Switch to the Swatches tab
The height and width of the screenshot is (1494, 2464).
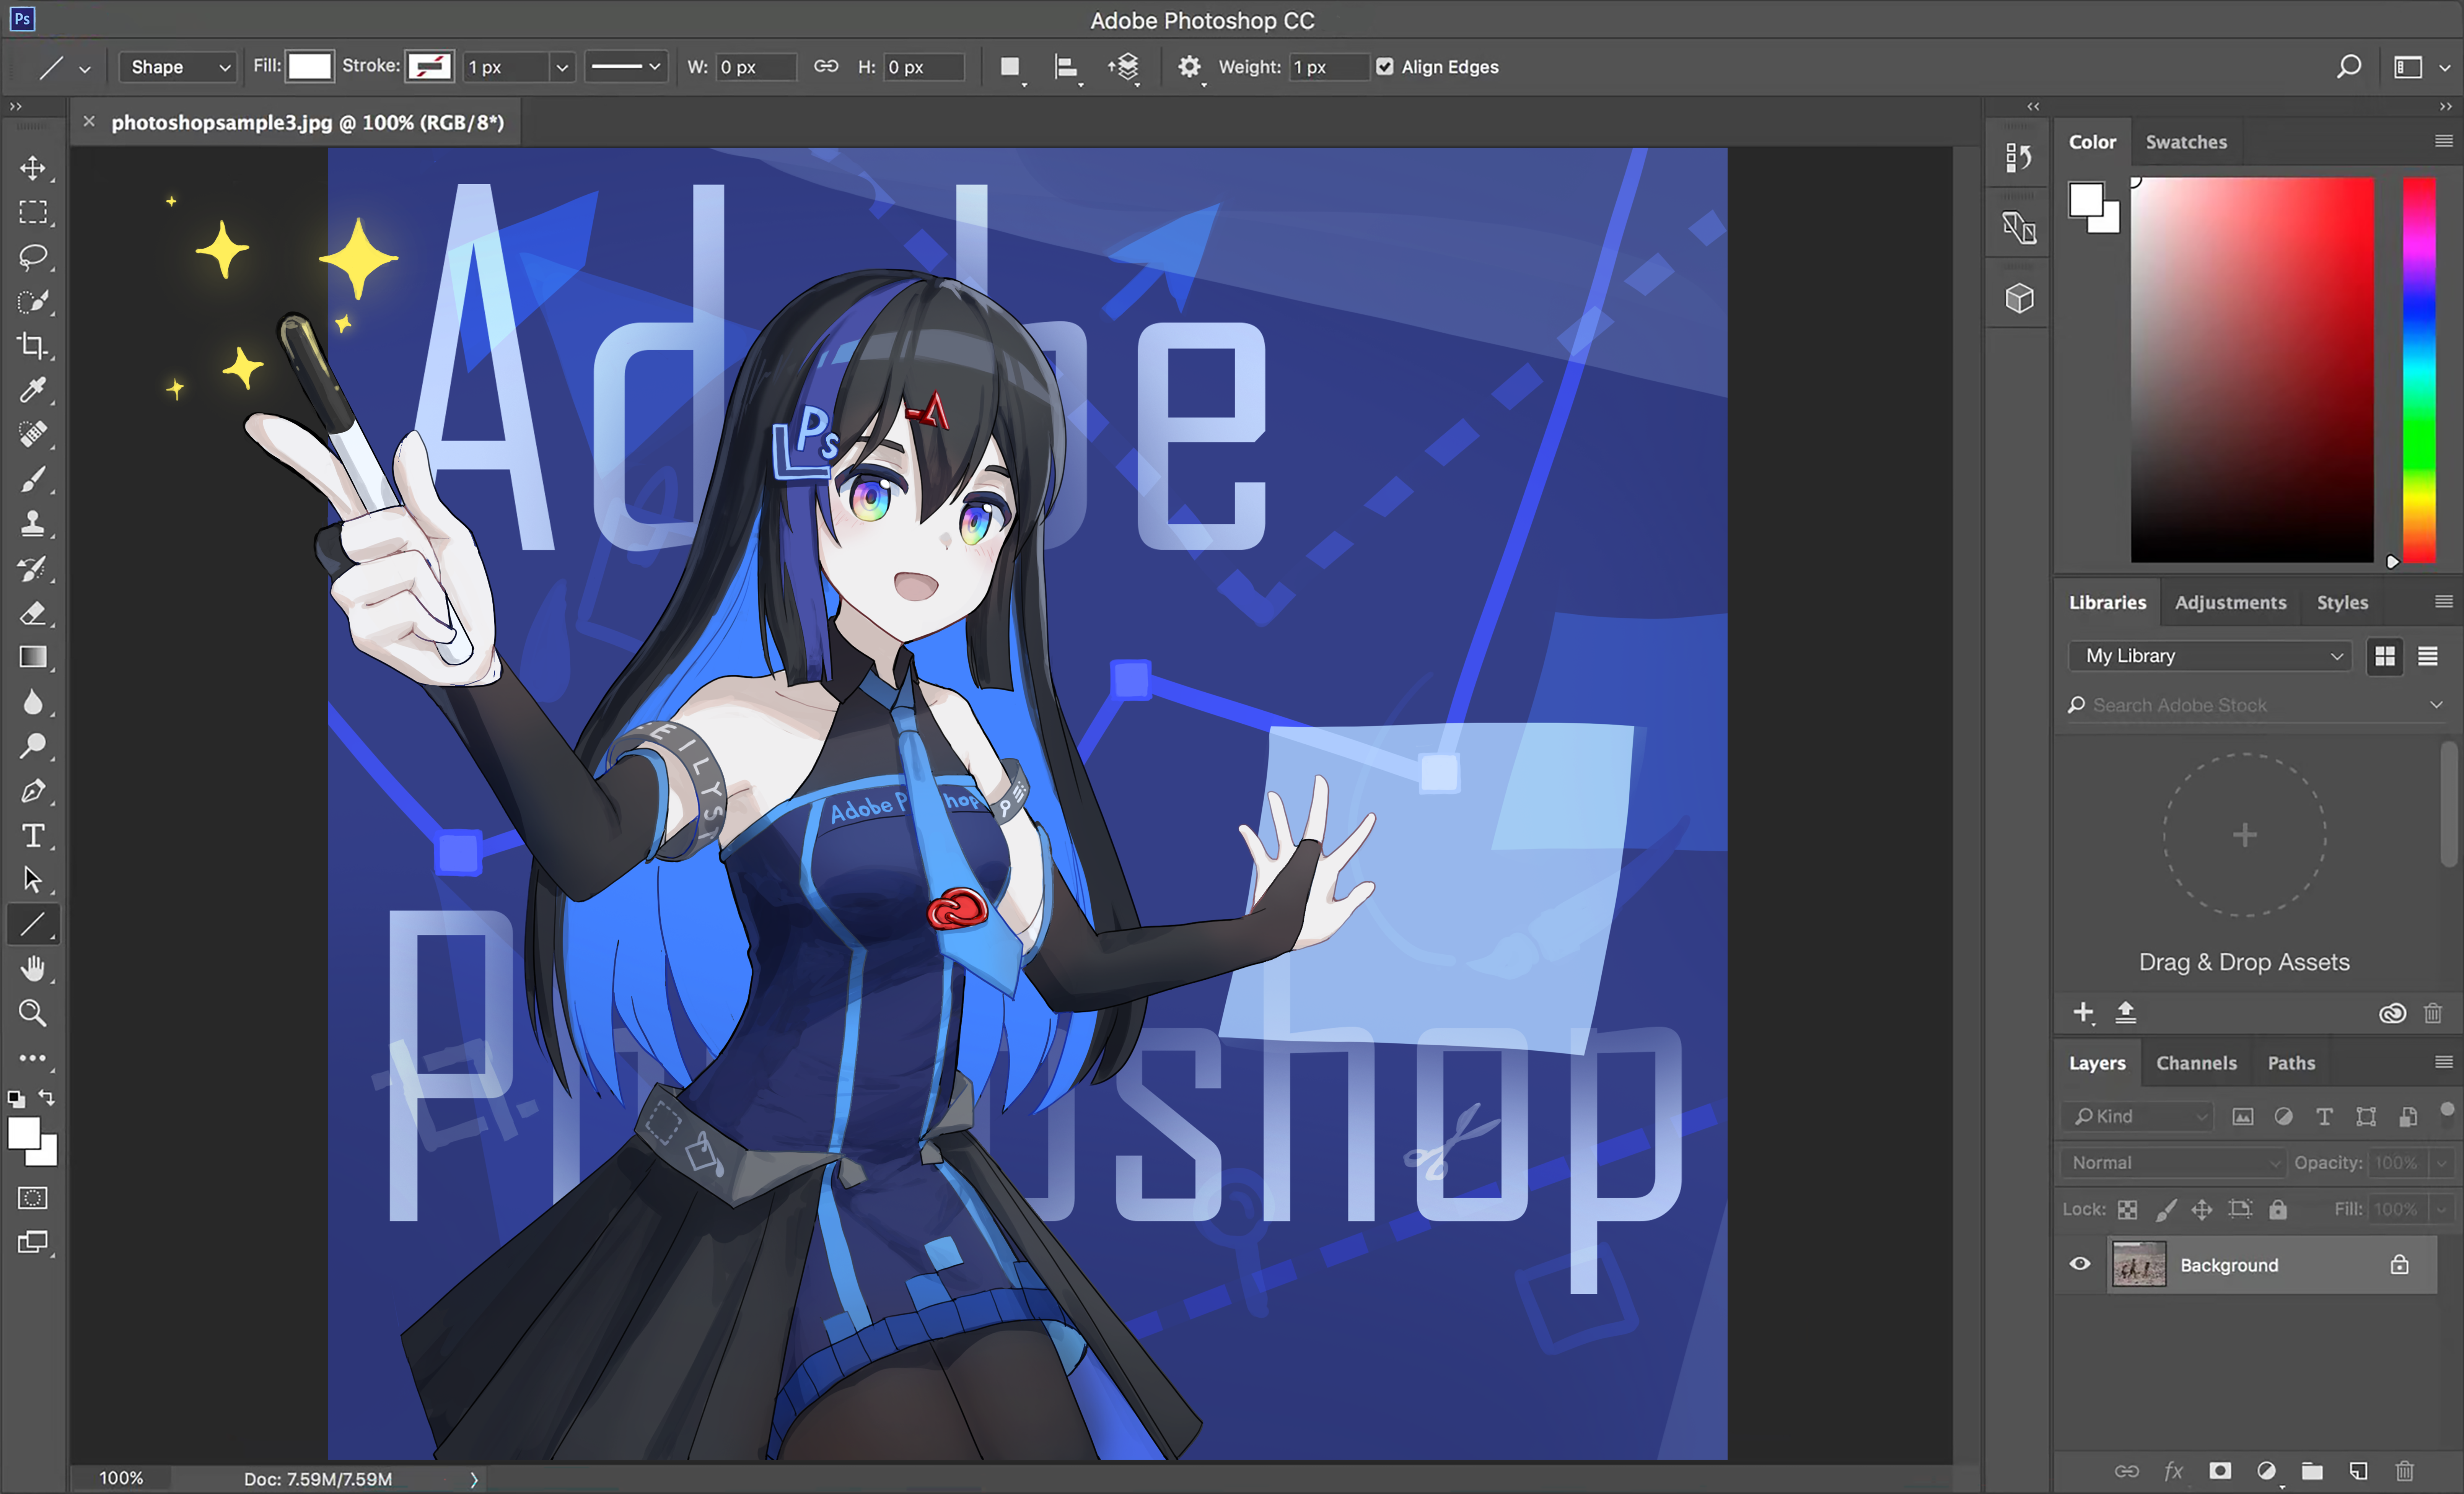[x=2186, y=142]
